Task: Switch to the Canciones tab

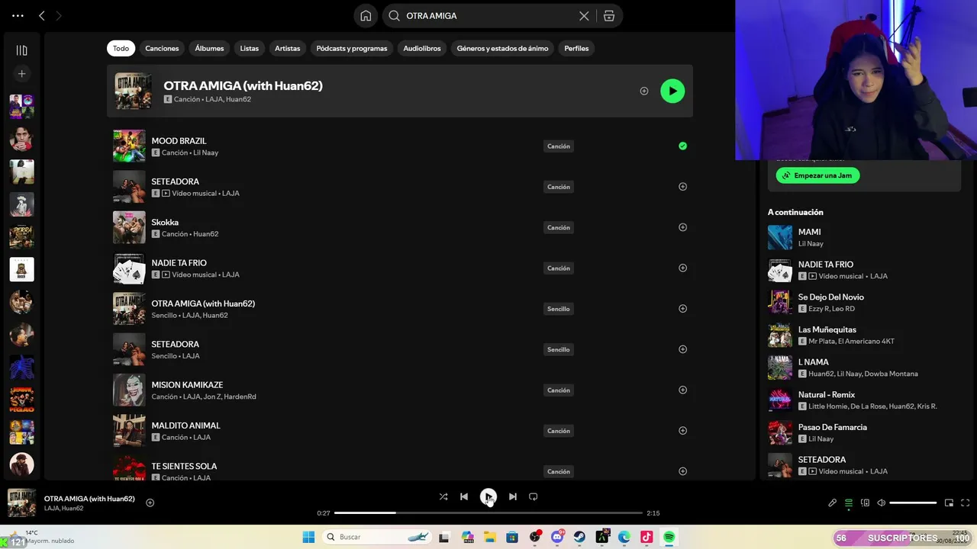Action: click(x=162, y=48)
